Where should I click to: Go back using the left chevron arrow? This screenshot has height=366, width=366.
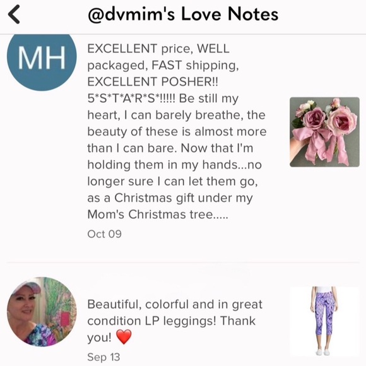pos(15,15)
